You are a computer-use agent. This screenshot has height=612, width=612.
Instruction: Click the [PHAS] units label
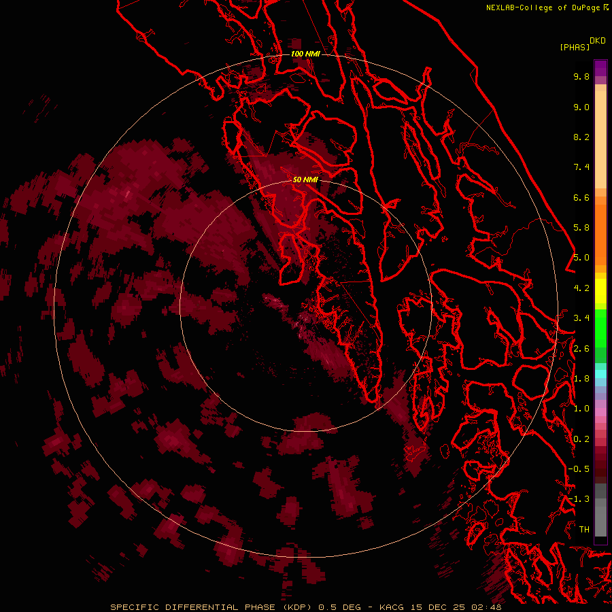click(575, 47)
